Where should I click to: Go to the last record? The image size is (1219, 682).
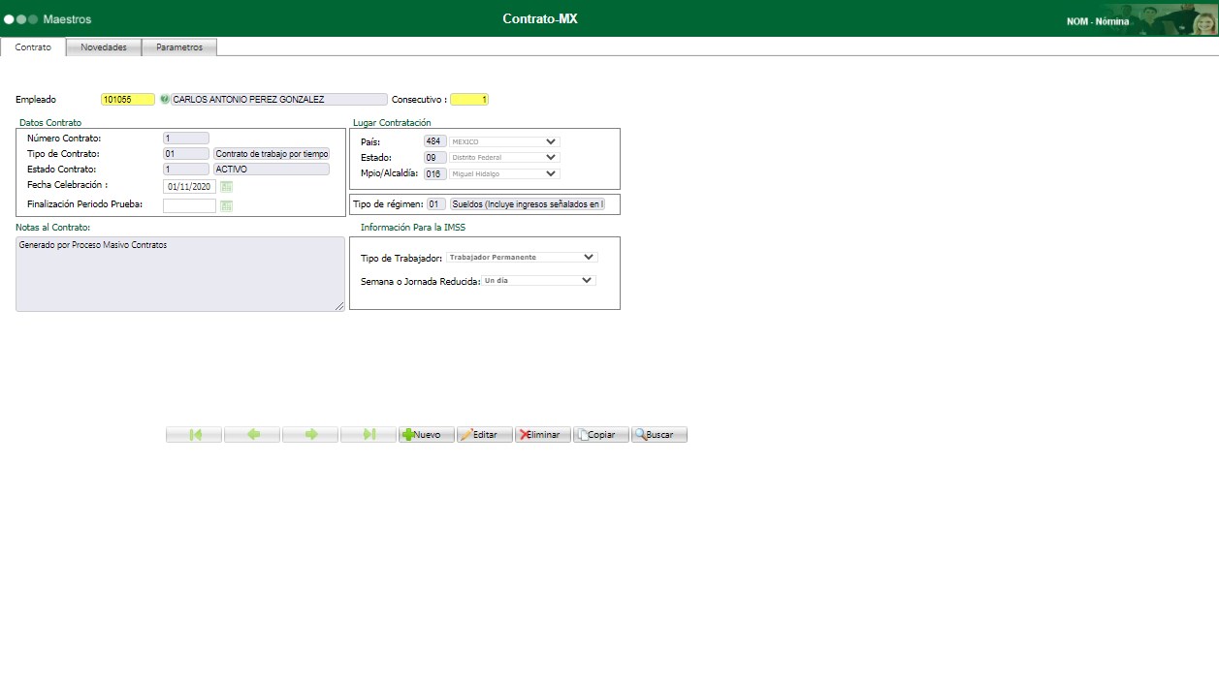coord(369,435)
